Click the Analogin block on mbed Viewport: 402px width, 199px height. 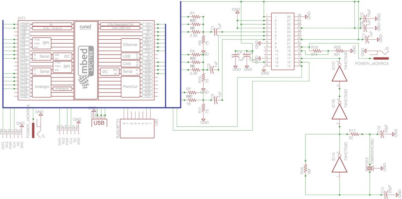[42, 87]
